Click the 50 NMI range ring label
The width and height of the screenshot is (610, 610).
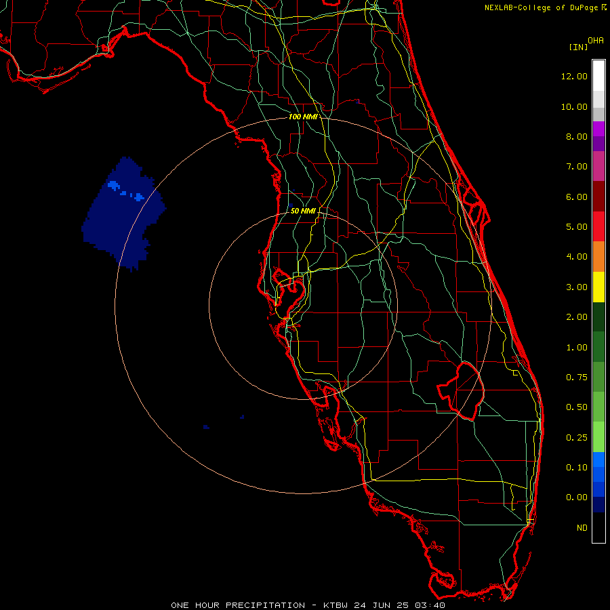tap(303, 211)
